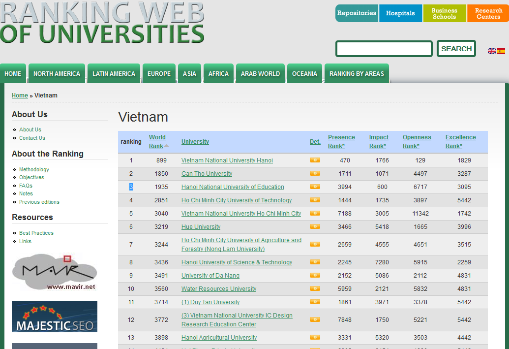Image resolution: width=509 pixels, height=349 pixels.
Task: Open Hue University link
Action: pyautogui.click(x=201, y=227)
